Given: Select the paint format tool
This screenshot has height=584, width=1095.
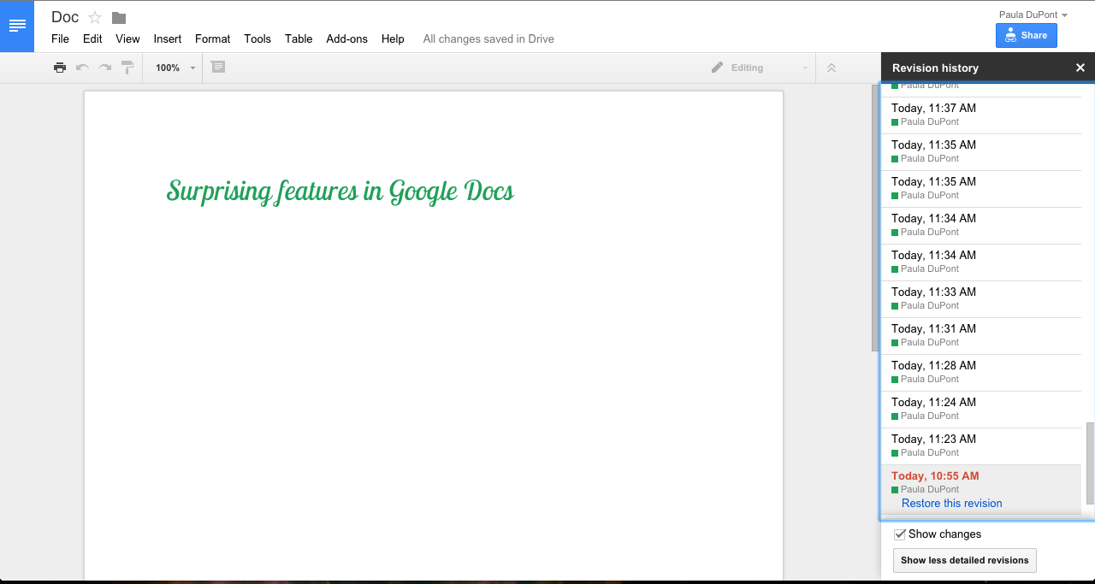Looking at the screenshot, I should click(x=127, y=68).
